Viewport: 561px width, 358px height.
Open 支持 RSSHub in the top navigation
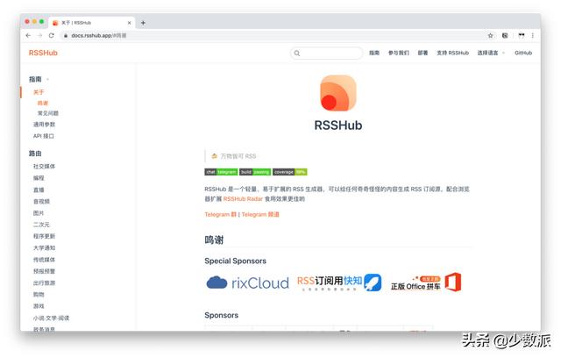[452, 53]
